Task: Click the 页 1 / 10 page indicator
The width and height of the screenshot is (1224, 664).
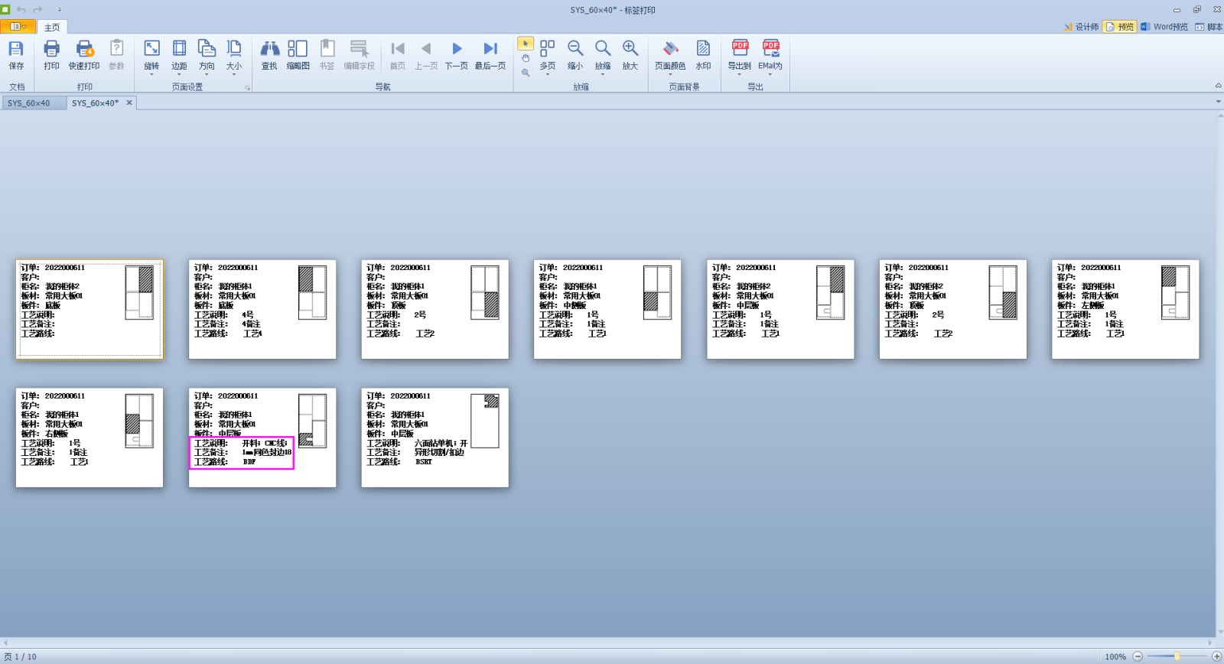Action: (20, 656)
